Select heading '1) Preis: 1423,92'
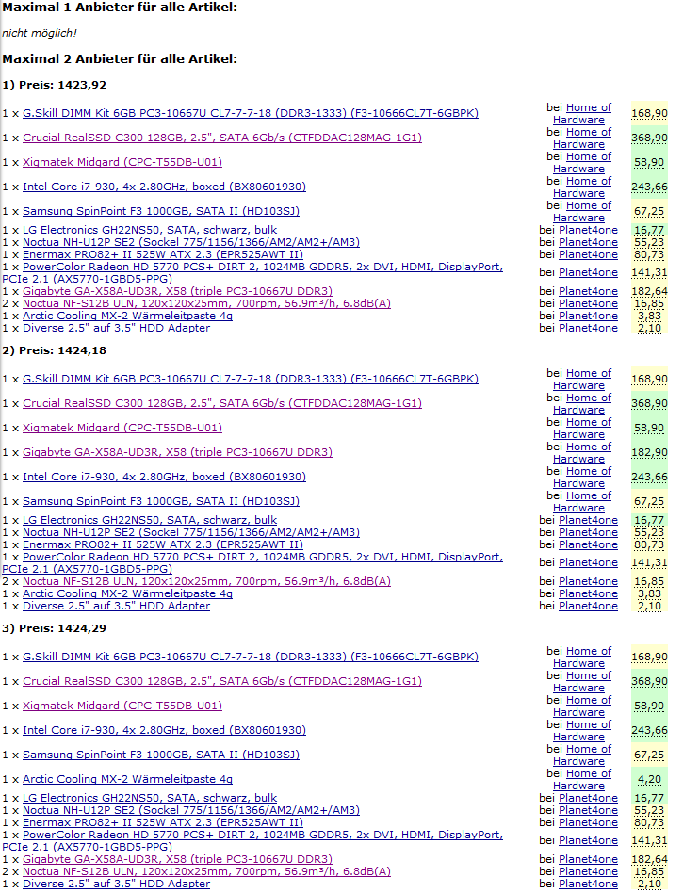Screen dimensions: 683x893 (x=54, y=85)
